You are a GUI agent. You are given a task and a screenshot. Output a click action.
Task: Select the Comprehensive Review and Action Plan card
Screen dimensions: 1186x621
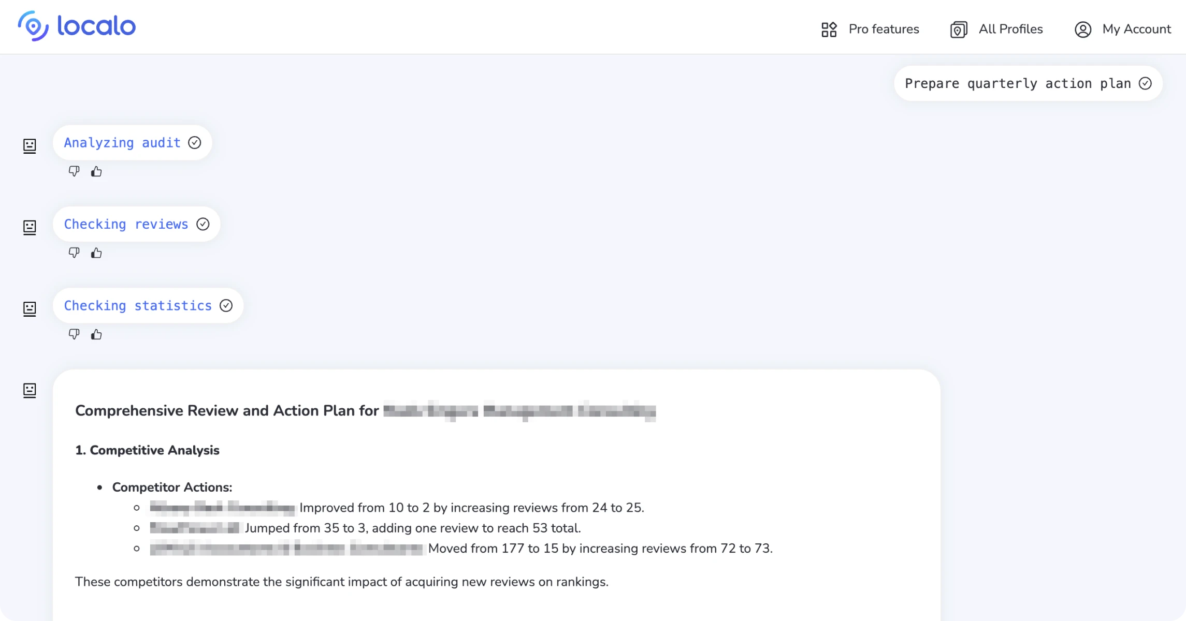tap(496, 492)
